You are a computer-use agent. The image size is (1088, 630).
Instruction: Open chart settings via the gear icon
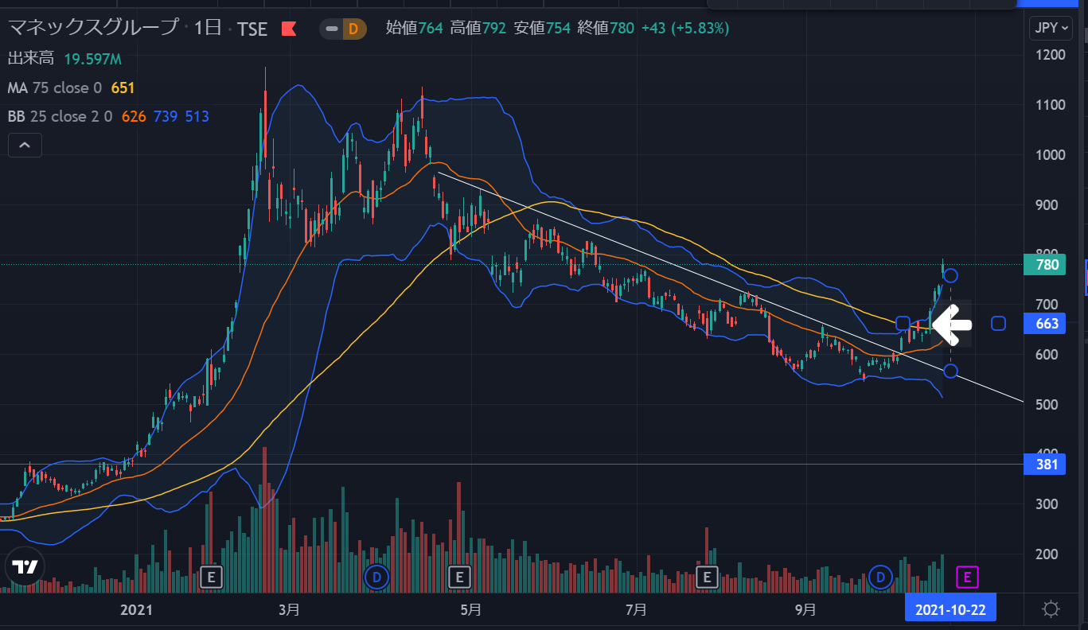point(1051,610)
